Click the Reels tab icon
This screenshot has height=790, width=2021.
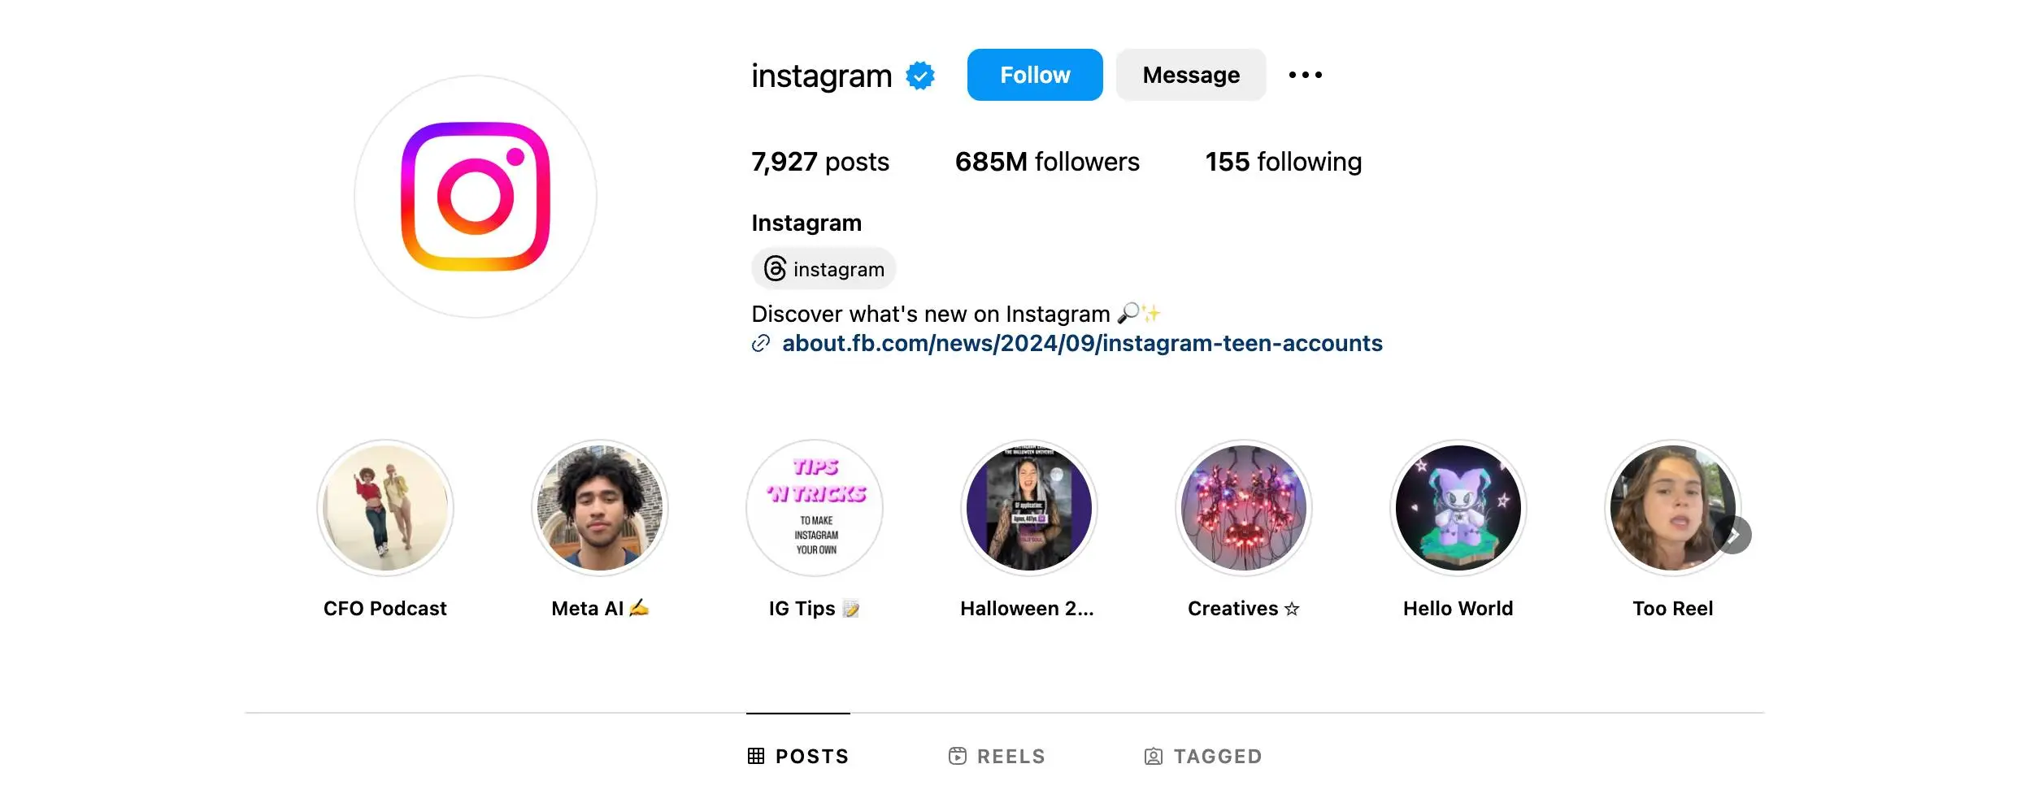(x=957, y=755)
